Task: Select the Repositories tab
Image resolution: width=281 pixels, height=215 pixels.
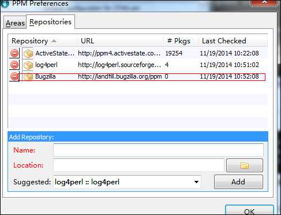Action: click(50, 22)
